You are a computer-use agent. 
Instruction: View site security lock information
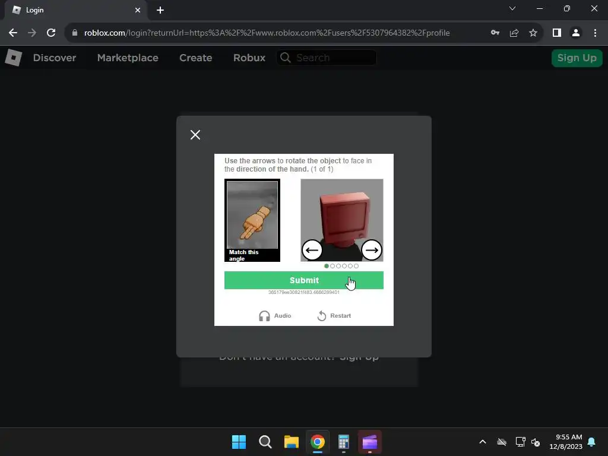coord(75,33)
